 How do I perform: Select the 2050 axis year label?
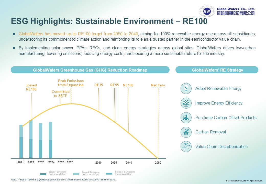coord(158,163)
